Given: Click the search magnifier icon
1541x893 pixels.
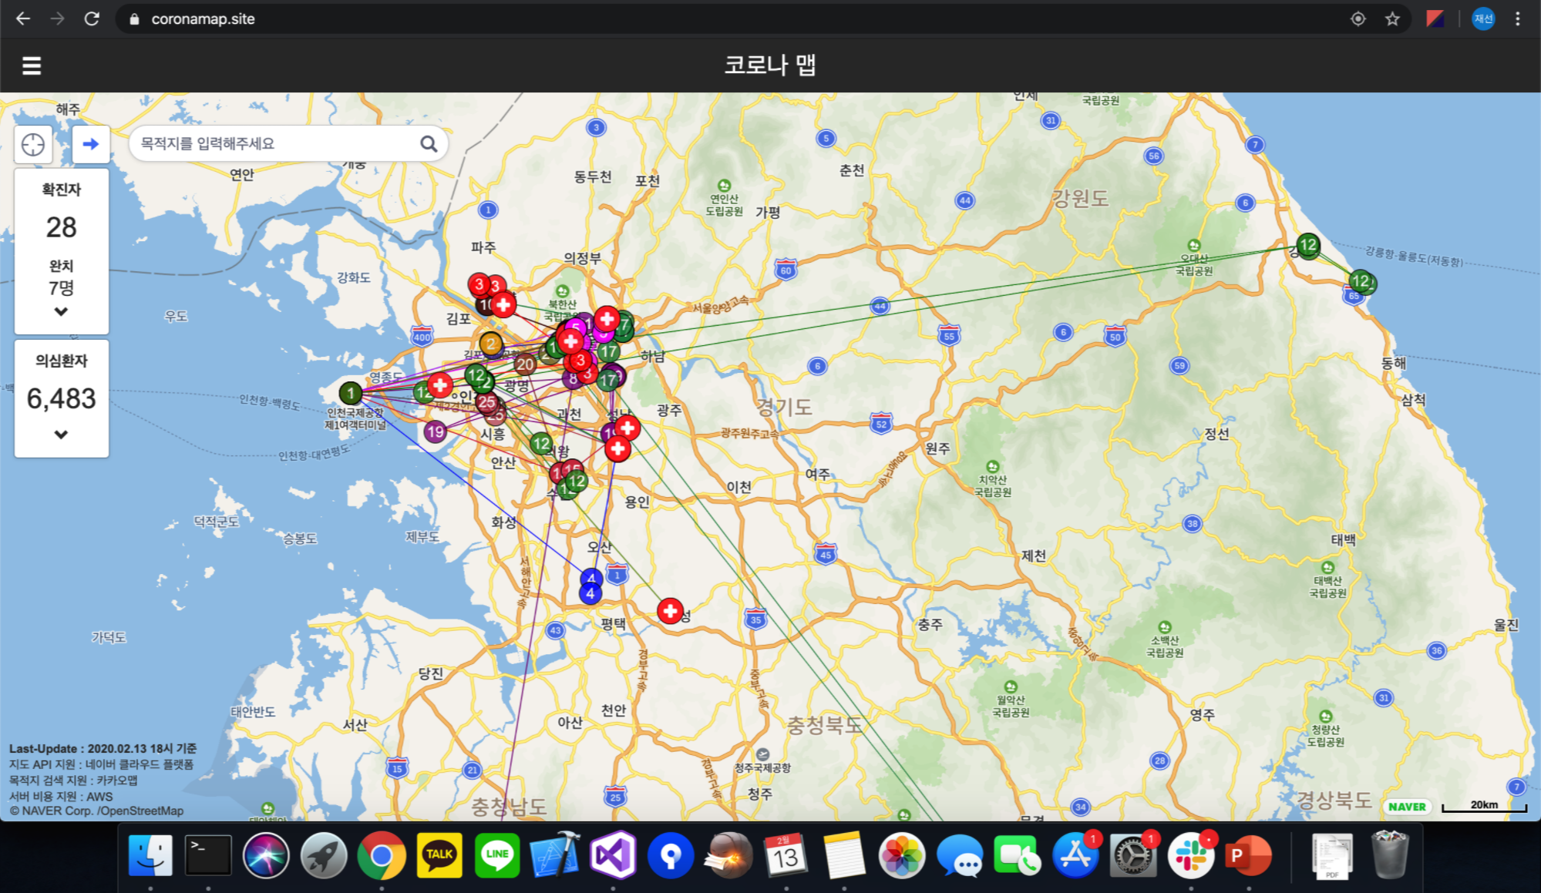Looking at the screenshot, I should click(x=429, y=144).
